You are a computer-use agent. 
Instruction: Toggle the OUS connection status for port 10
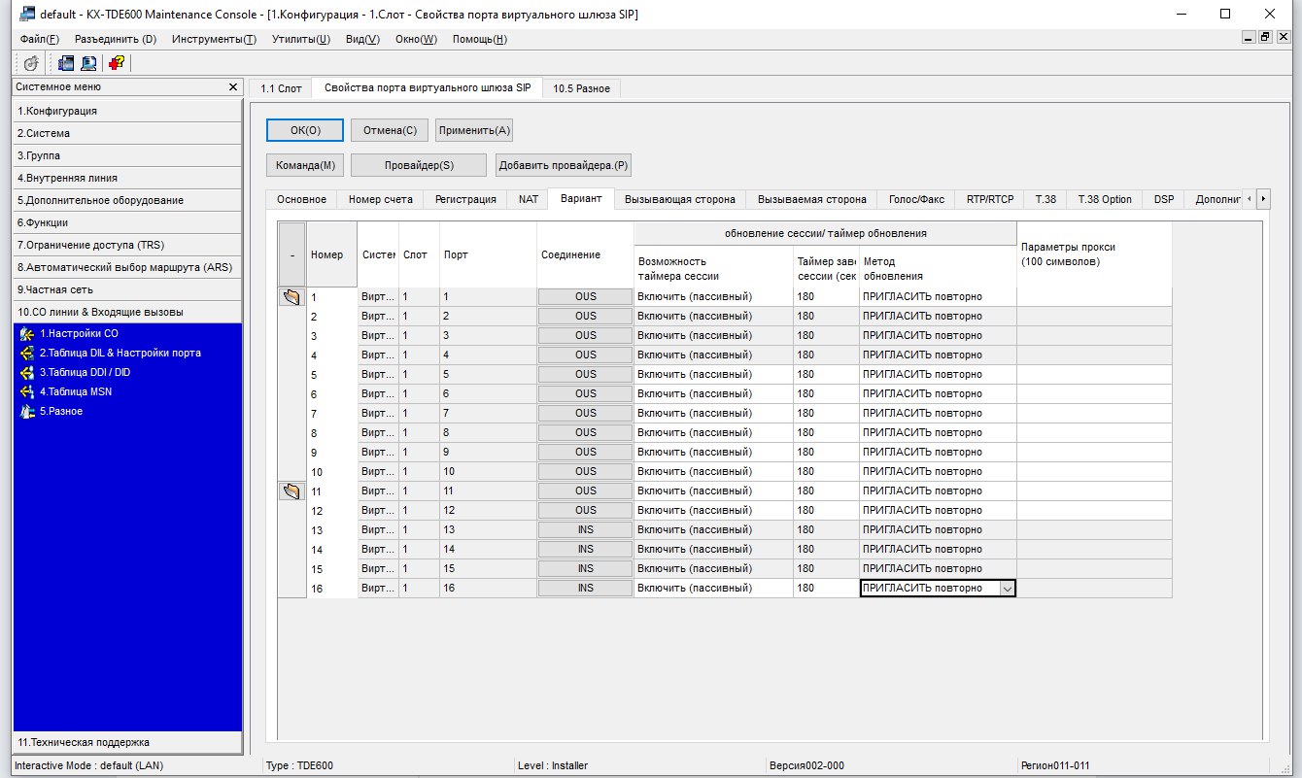585,471
